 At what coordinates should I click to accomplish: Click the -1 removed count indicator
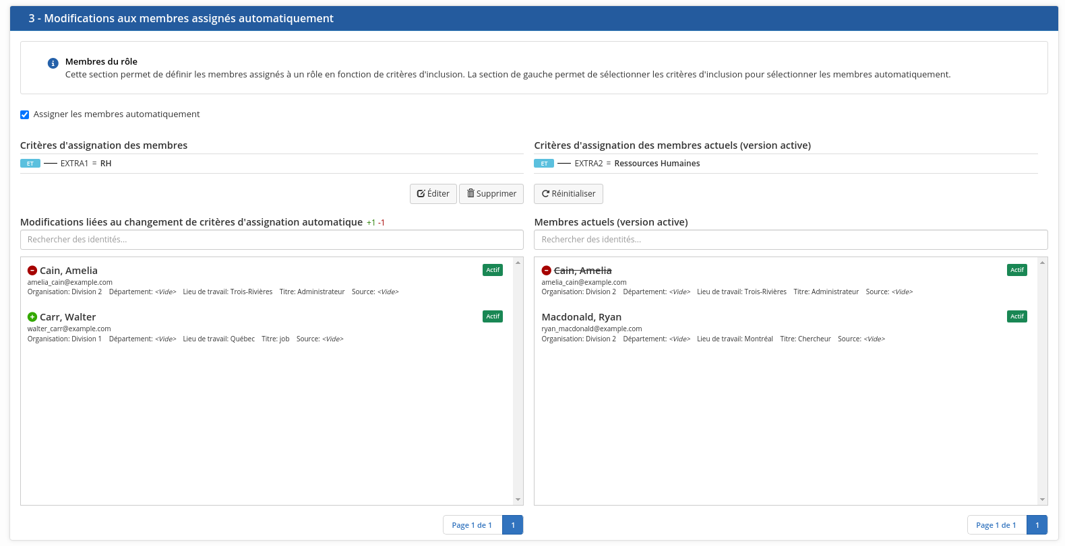coord(382,223)
